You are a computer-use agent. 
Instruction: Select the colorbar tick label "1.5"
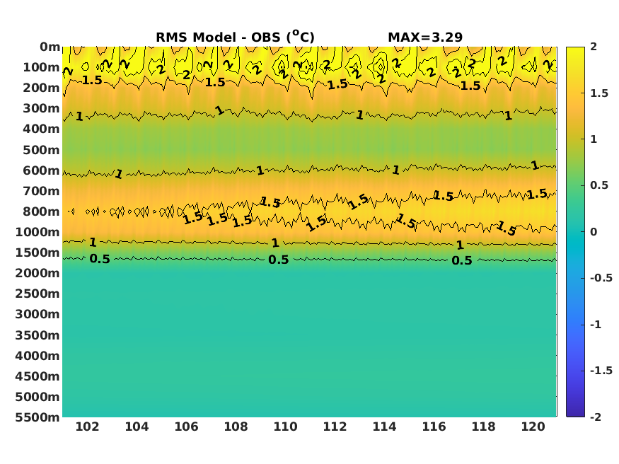click(599, 93)
